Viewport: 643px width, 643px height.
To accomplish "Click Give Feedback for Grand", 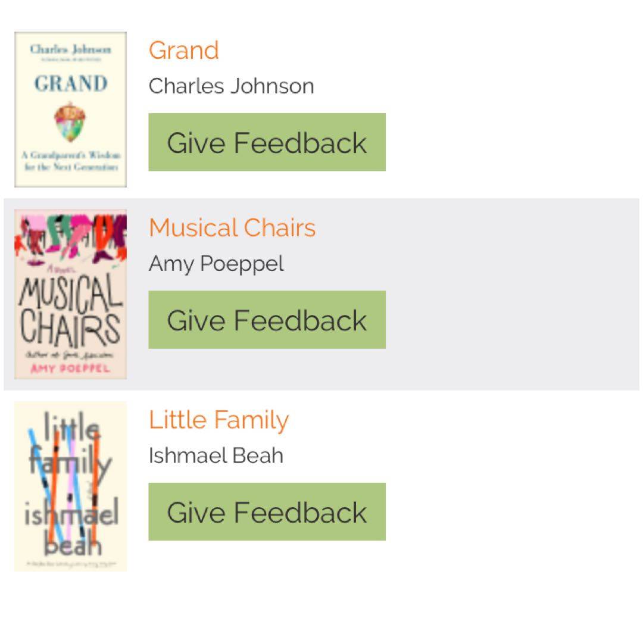I will [267, 142].
